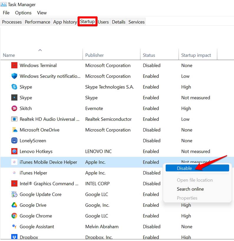This screenshot has width=234, height=241.
Task: Select the Windows Security shield icon
Action: pos(14,76)
